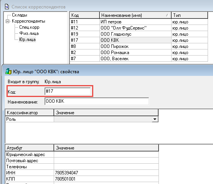Select the ООО Ромашка row
The width and height of the screenshot is (213, 184).
139,53
